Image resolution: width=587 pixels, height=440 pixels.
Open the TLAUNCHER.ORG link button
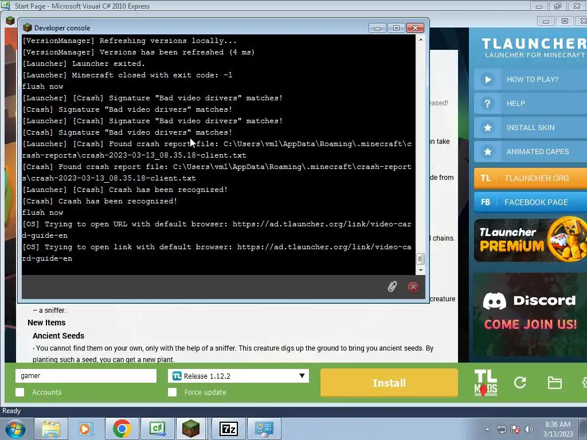530,178
